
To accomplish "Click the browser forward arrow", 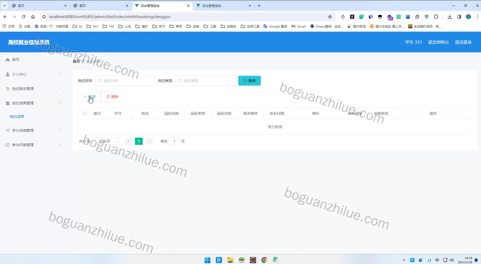I will click(x=14, y=17).
